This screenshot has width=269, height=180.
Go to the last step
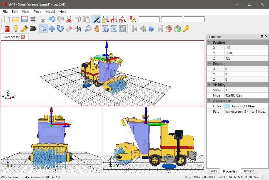pos(160,28)
